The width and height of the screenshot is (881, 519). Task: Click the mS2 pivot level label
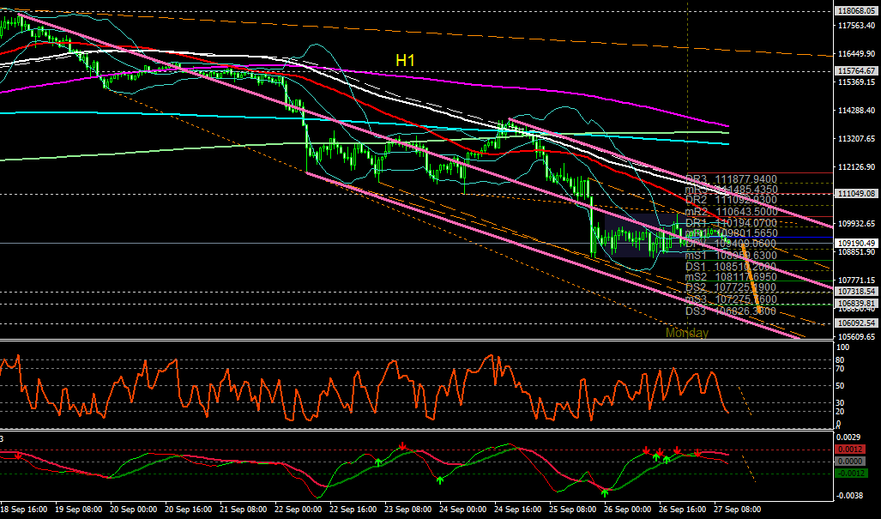coord(732,277)
